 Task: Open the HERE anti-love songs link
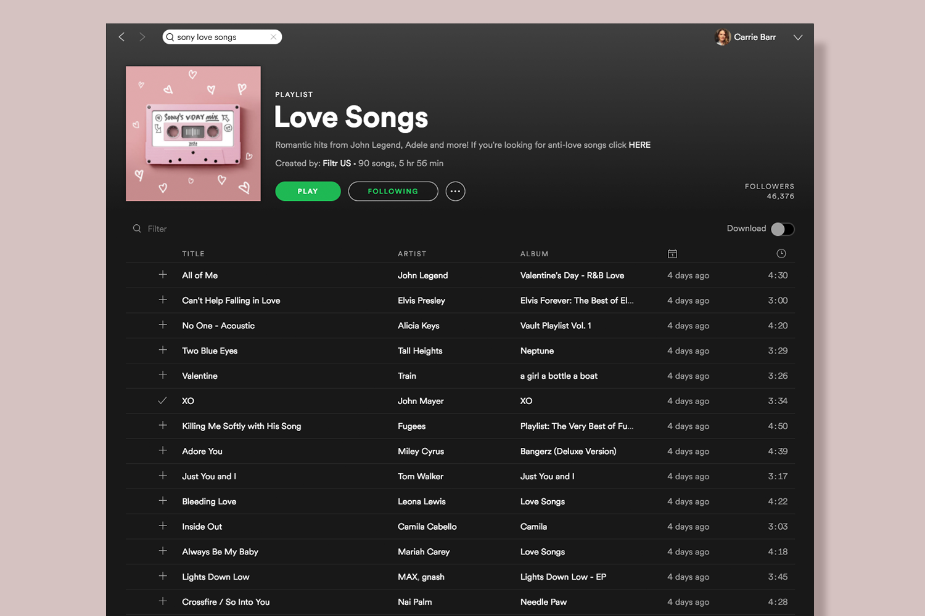(639, 145)
